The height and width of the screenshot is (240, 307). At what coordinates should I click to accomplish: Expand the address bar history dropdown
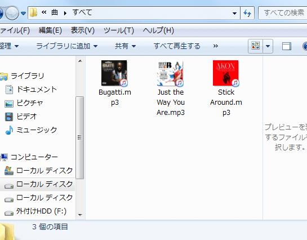pos(234,14)
